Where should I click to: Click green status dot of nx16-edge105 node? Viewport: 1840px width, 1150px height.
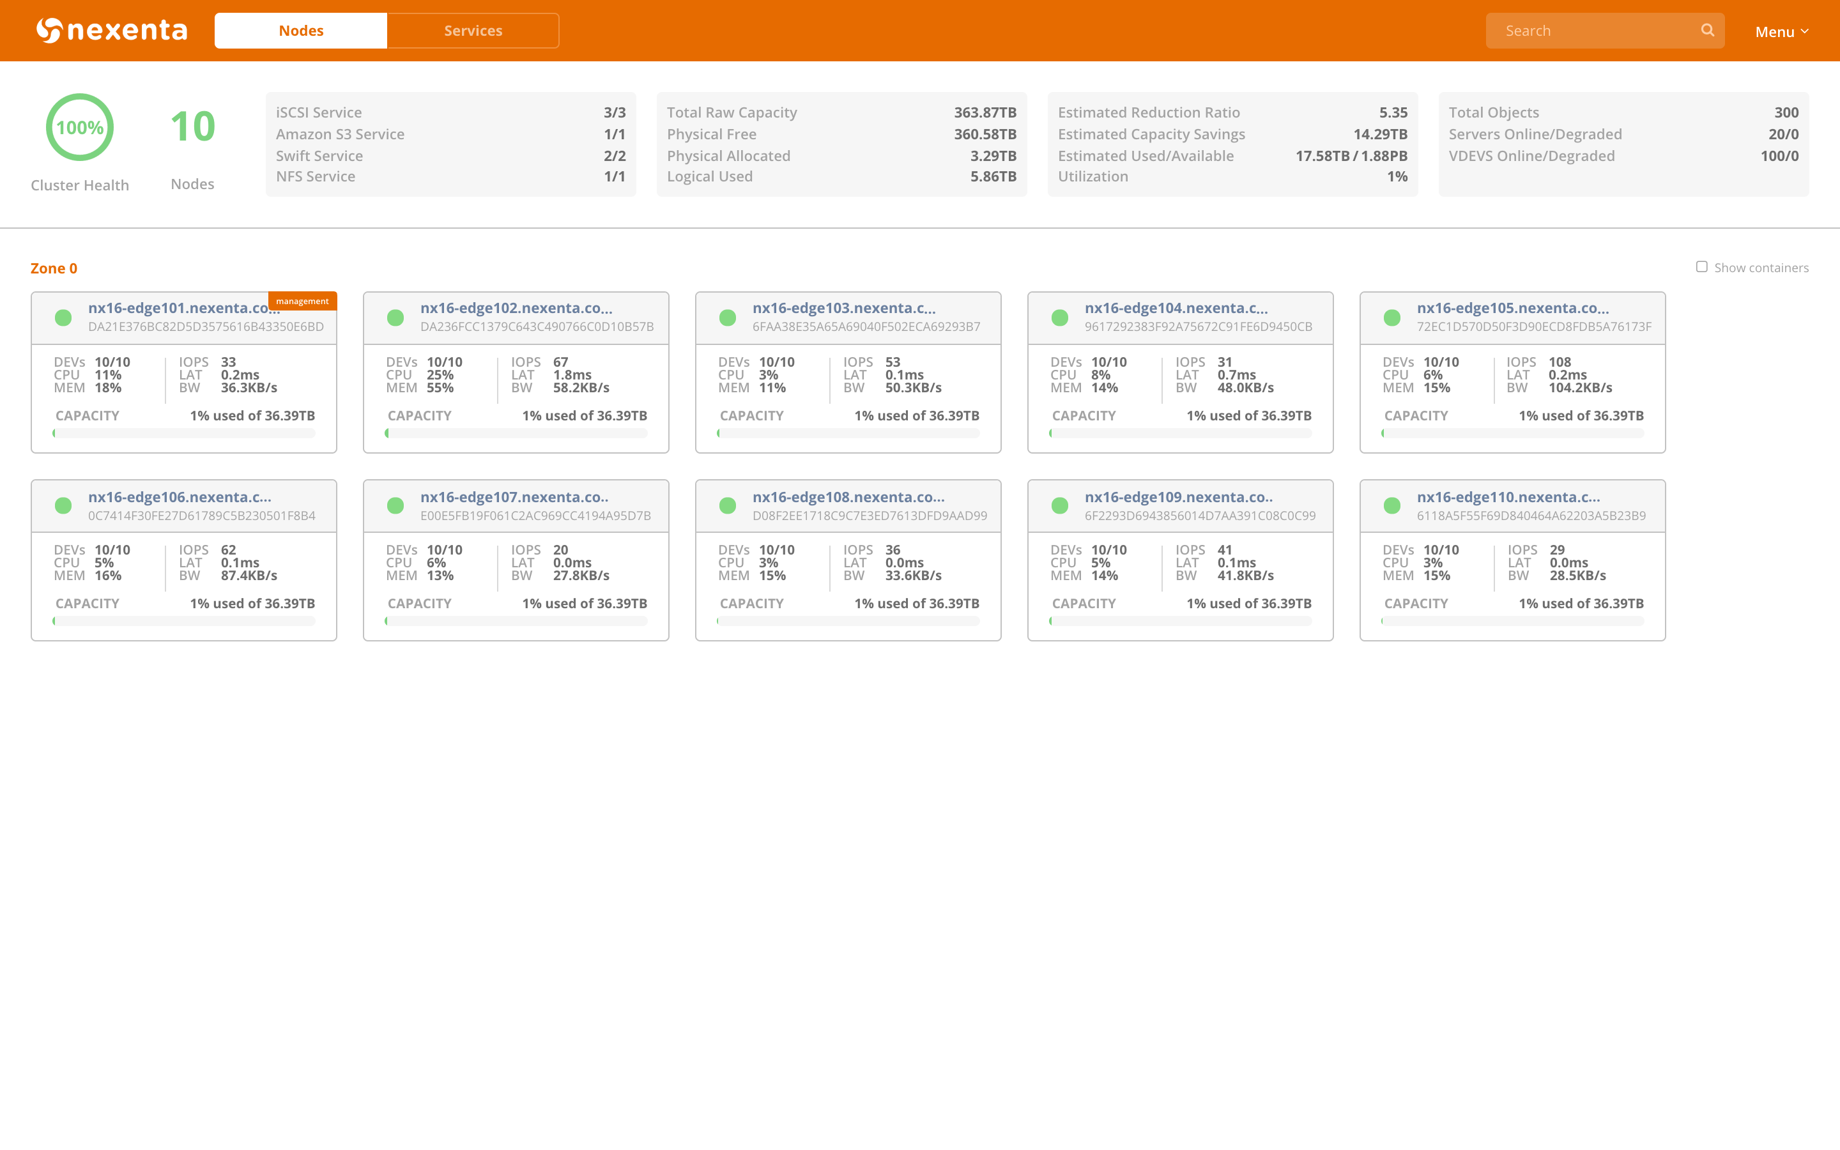point(1392,318)
